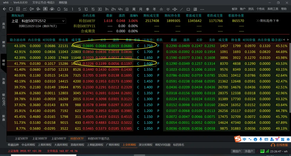Open the 账户 menu
The width and height of the screenshot is (291, 156).
242,9
